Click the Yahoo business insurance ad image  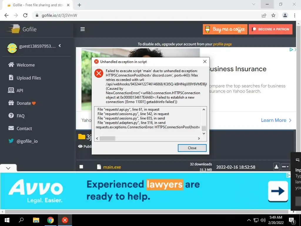[141, 79]
